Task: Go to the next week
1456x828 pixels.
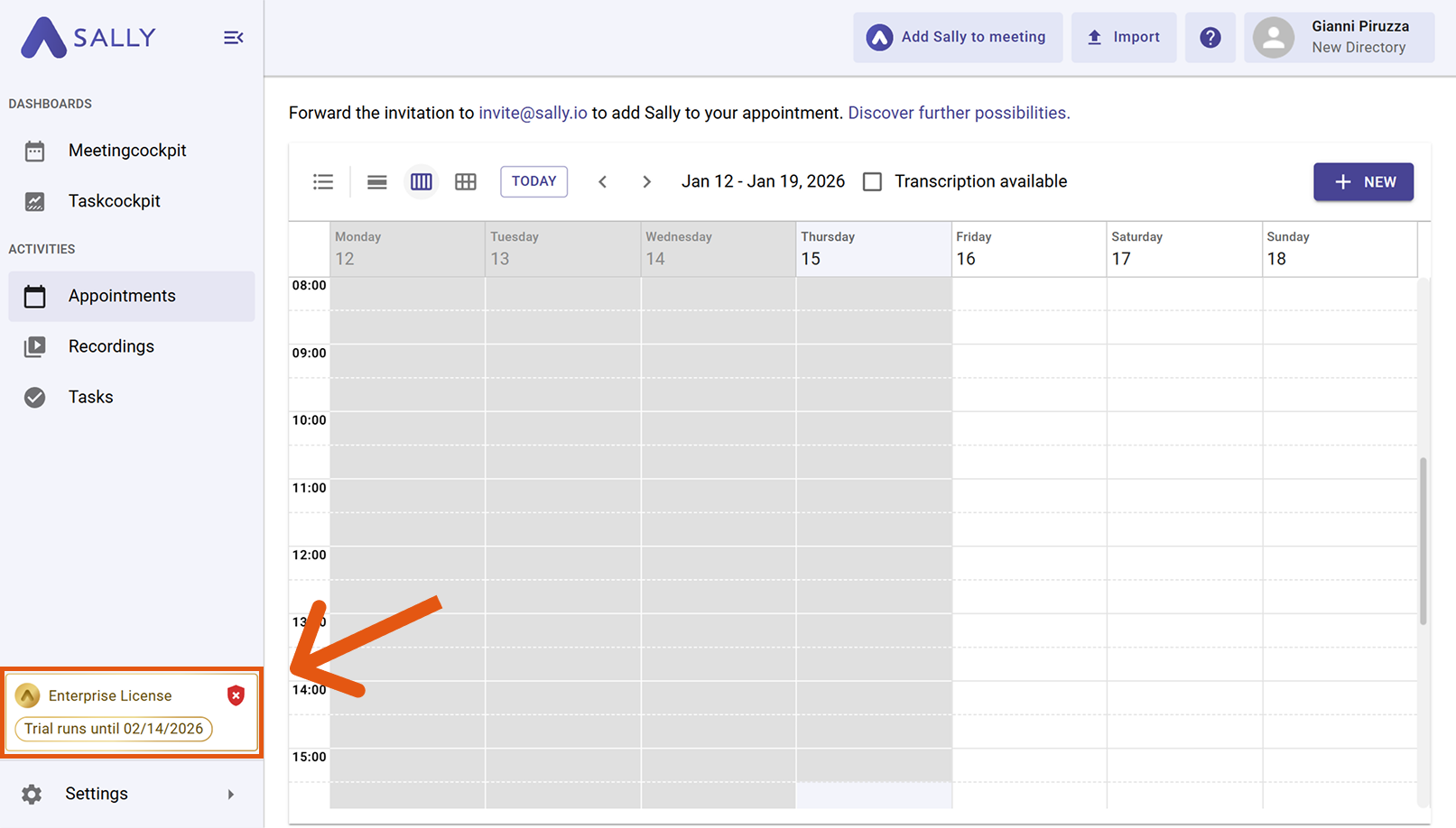Action: coord(646,182)
